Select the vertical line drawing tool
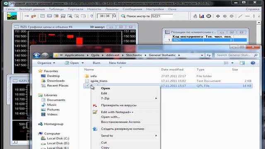Viewport: 265px width, 149px height. point(254,16)
